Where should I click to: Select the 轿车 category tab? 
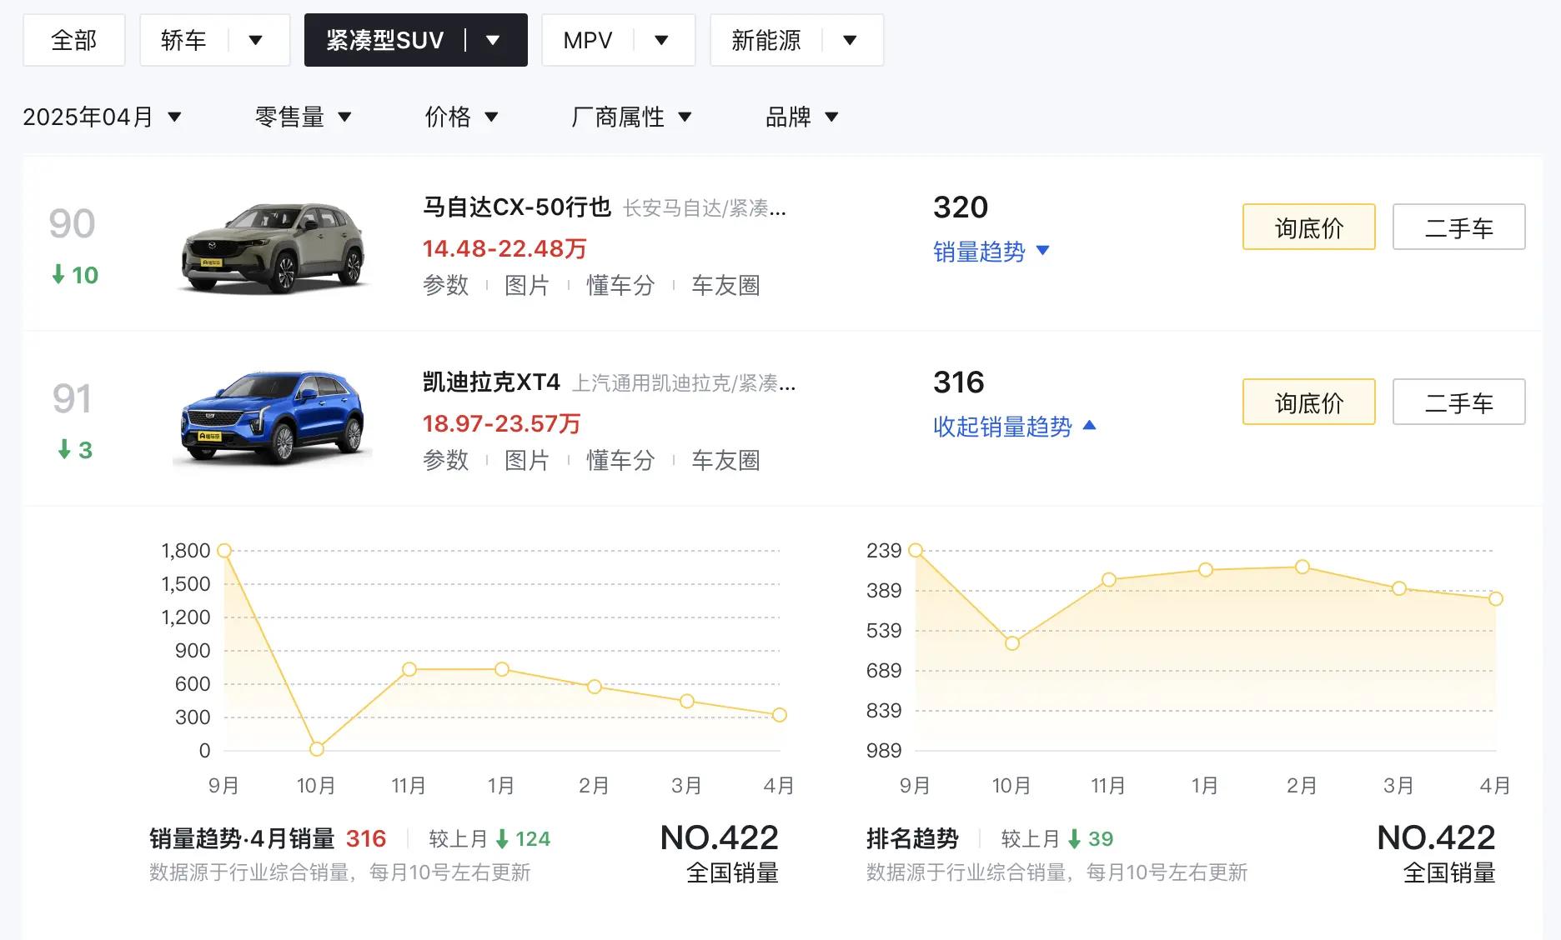point(183,40)
